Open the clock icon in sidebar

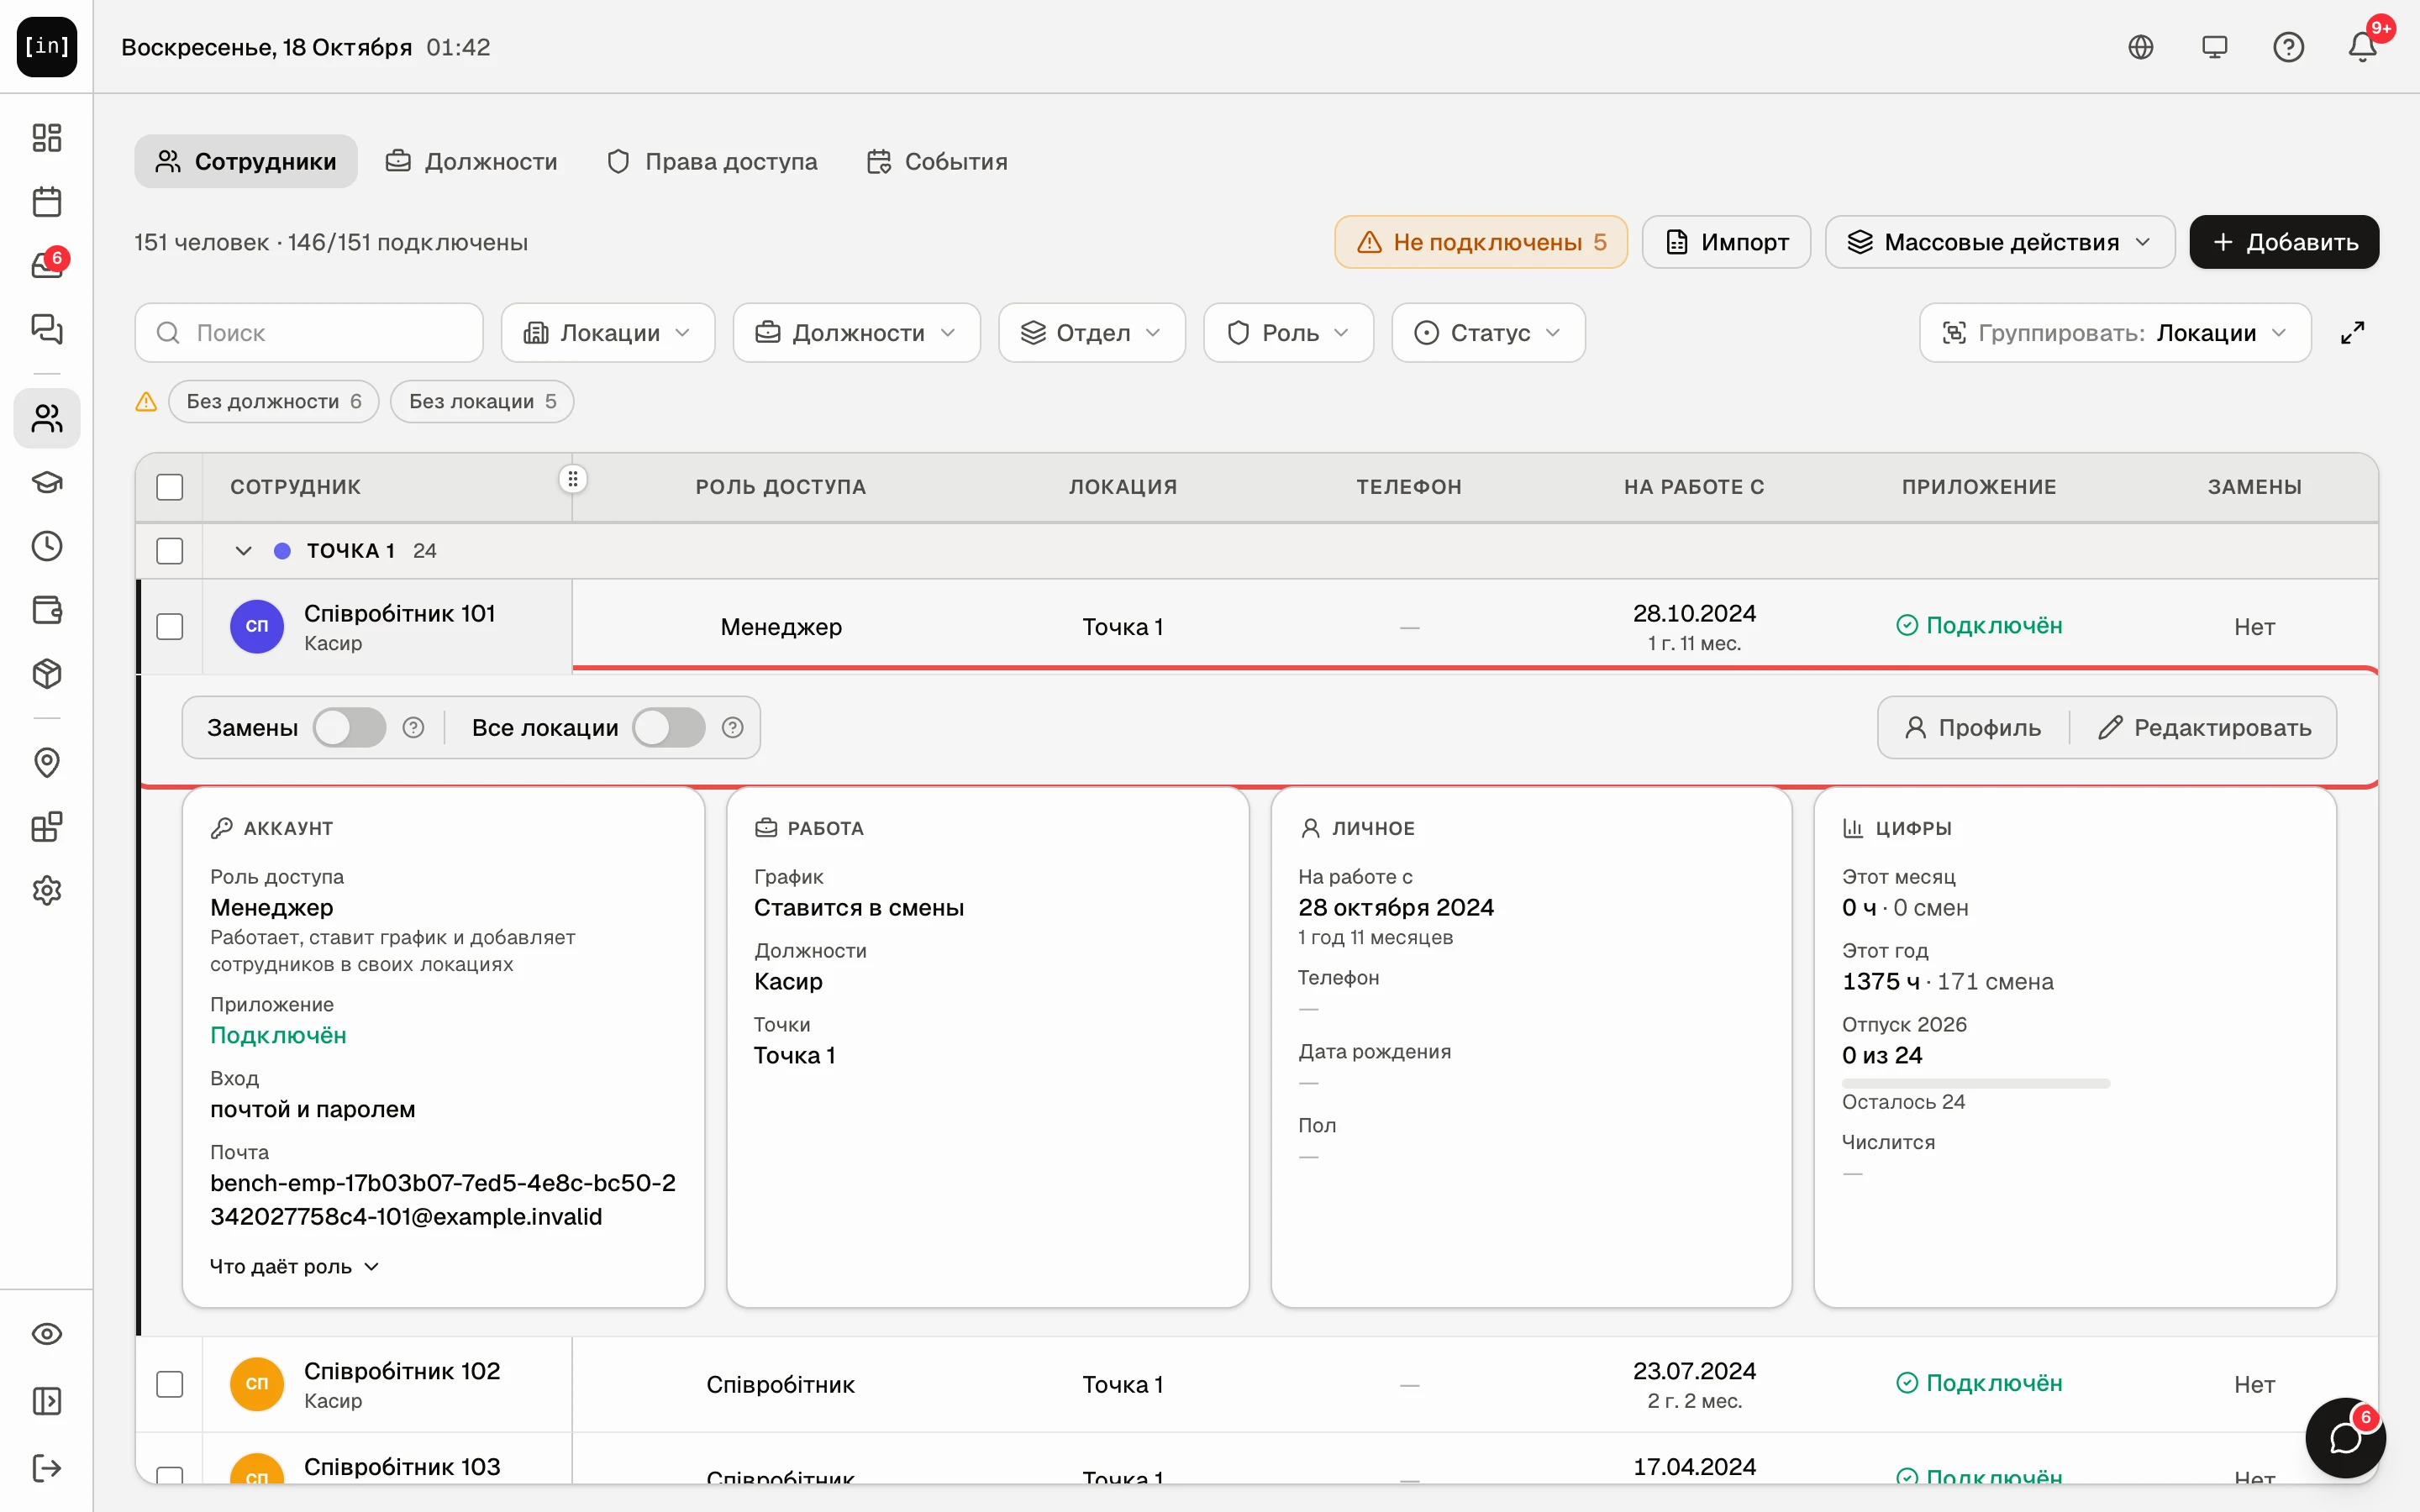pos(47,546)
